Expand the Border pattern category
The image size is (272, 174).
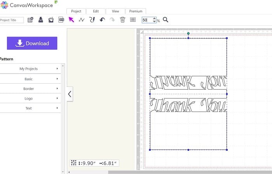click(30, 89)
